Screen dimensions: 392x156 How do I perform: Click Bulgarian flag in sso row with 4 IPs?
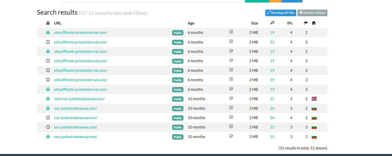[315, 118]
